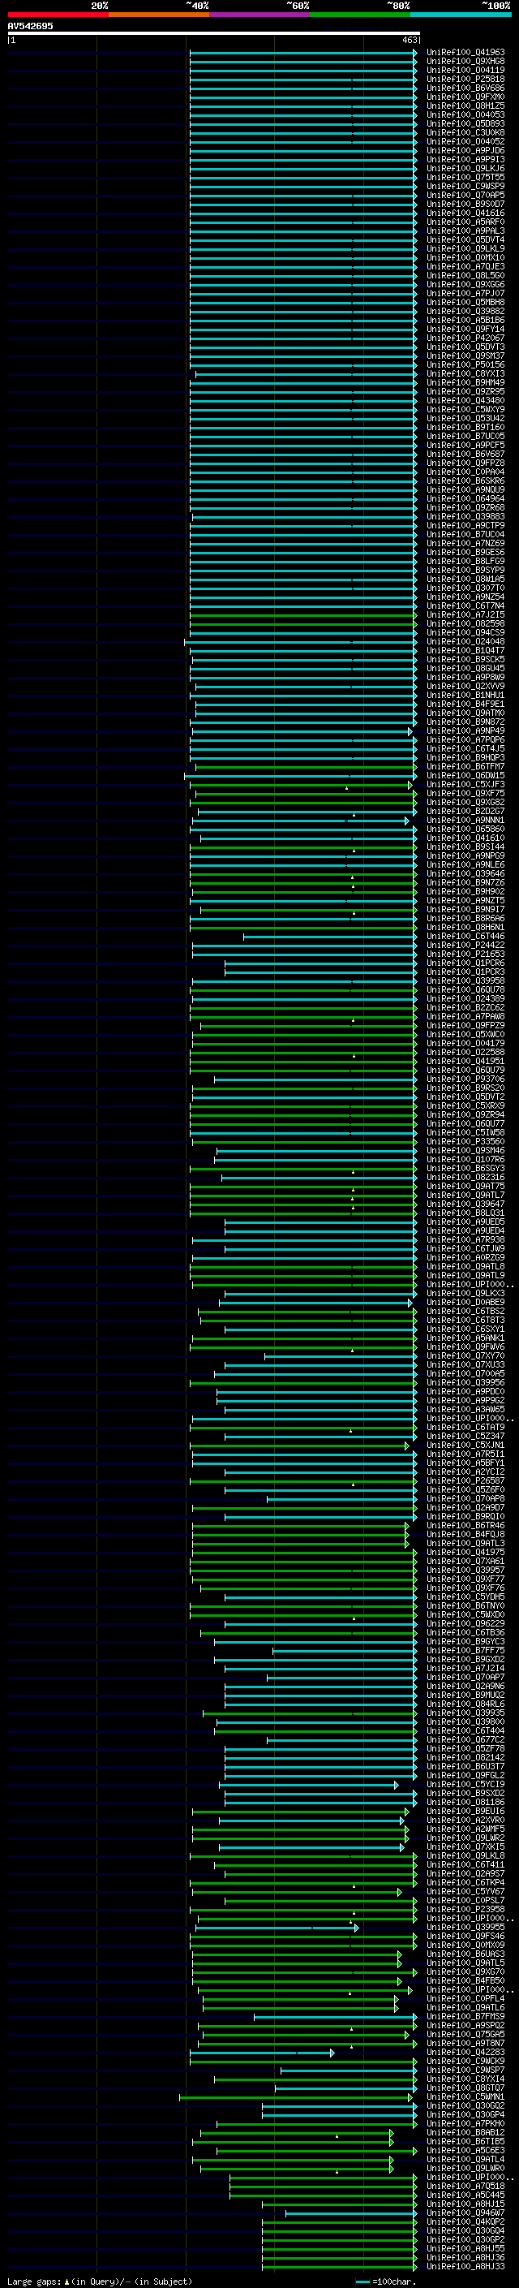Select hit label UniRef100_P93706
Image resolution: width=519 pixels, height=2288 pixels.
coord(465,1079)
